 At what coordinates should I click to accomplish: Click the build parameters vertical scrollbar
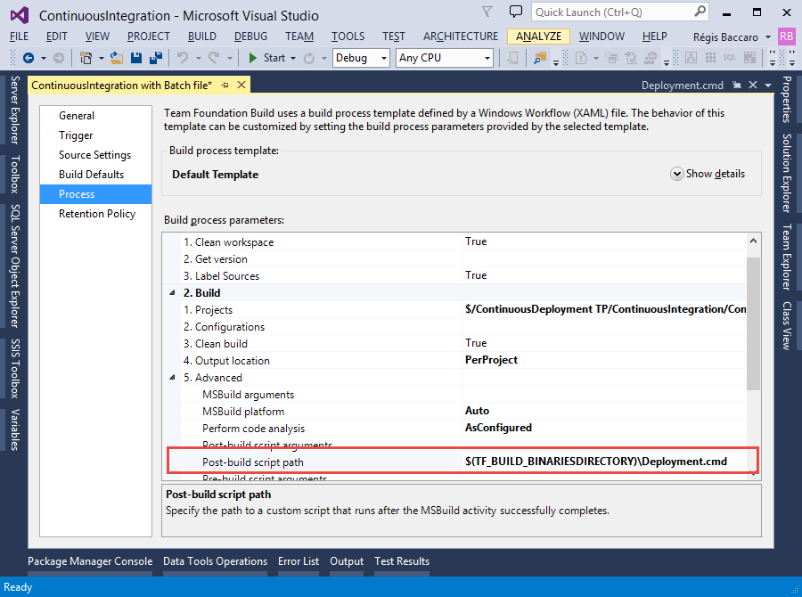754,321
